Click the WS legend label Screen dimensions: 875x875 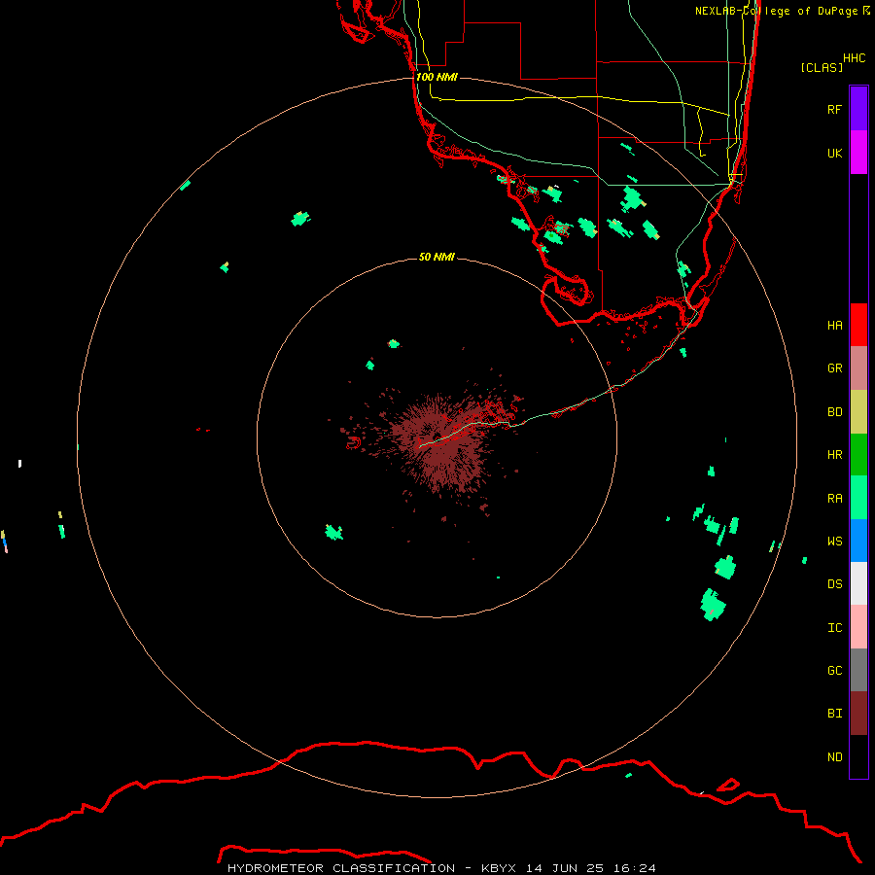click(x=834, y=541)
